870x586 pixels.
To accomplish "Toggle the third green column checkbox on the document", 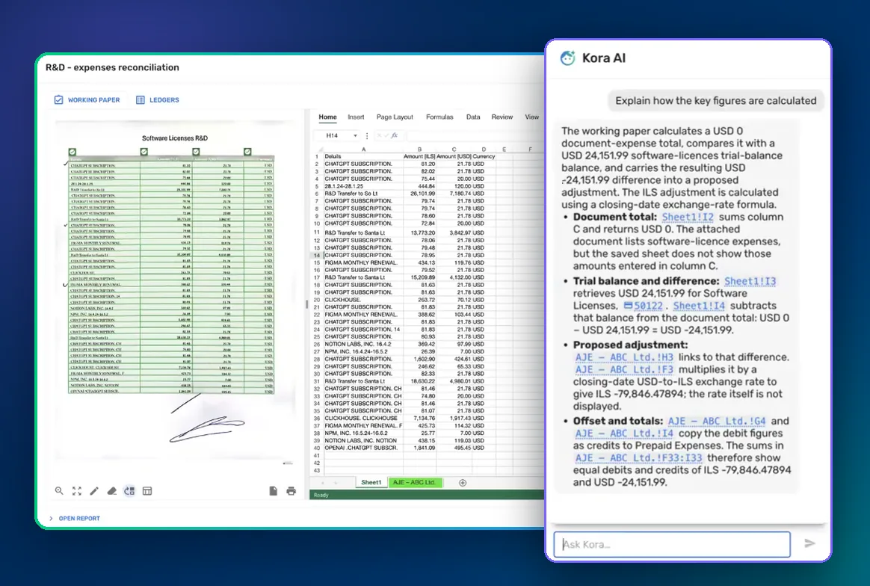I will (196, 152).
